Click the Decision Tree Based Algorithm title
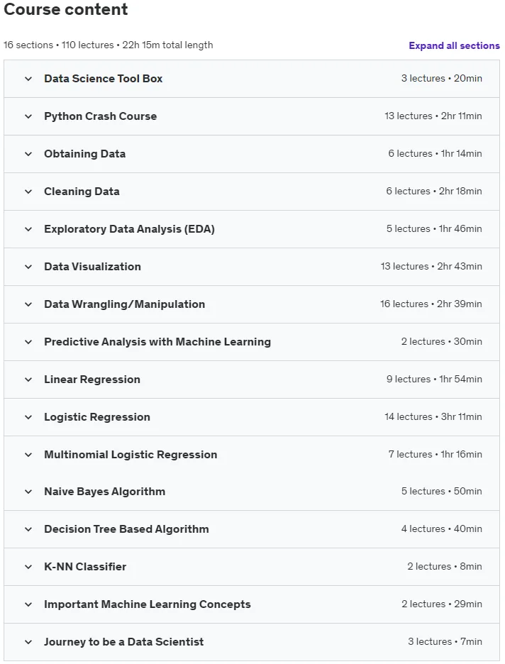The image size is (505, 664). 126,529
